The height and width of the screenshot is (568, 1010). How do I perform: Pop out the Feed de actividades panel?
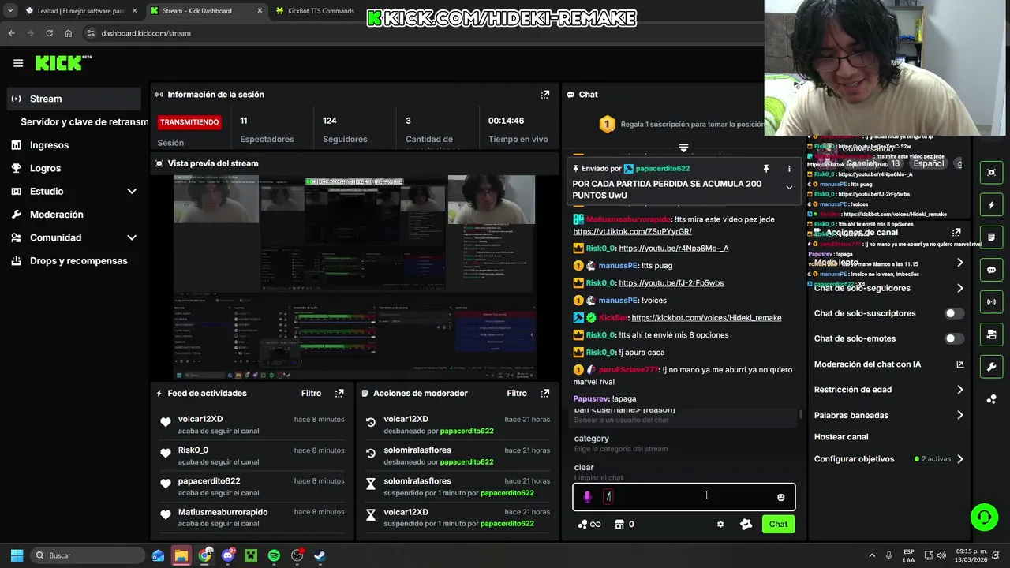pyautogui.click(x=339, y=393)
